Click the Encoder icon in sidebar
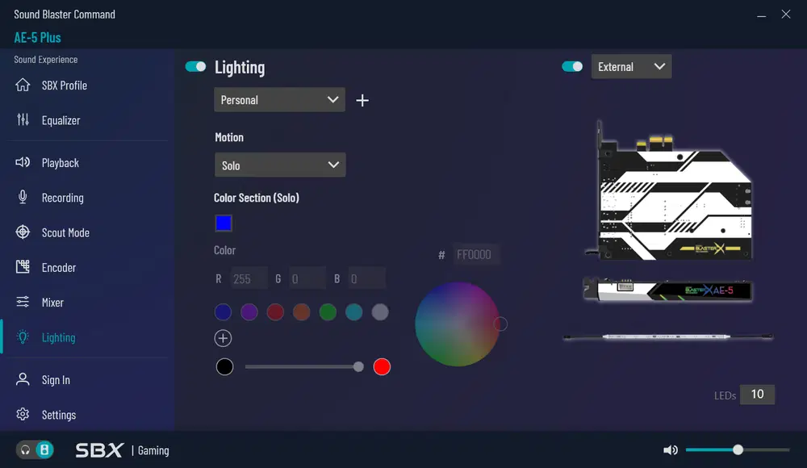This screenshot has width=807, height=468. (x=23, y=267)
